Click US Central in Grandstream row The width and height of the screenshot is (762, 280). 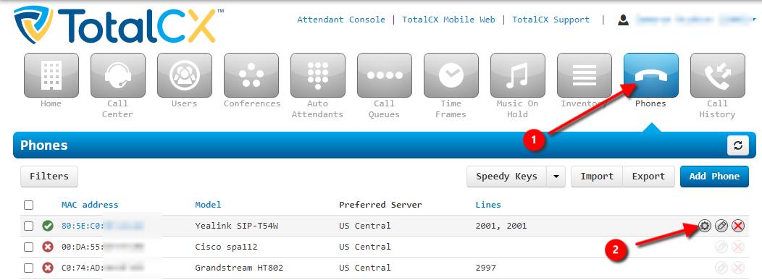coord(365,268)
